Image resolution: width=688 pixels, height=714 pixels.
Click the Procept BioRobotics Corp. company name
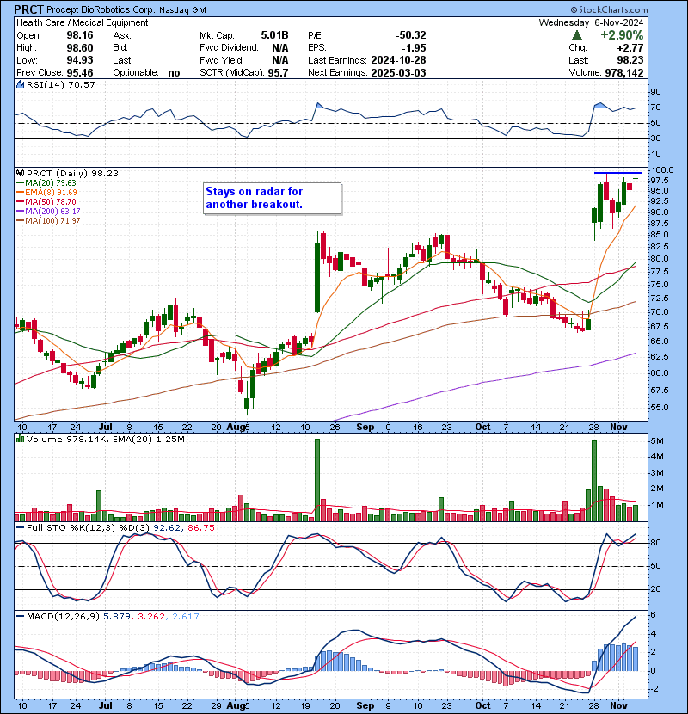(100, 9)
